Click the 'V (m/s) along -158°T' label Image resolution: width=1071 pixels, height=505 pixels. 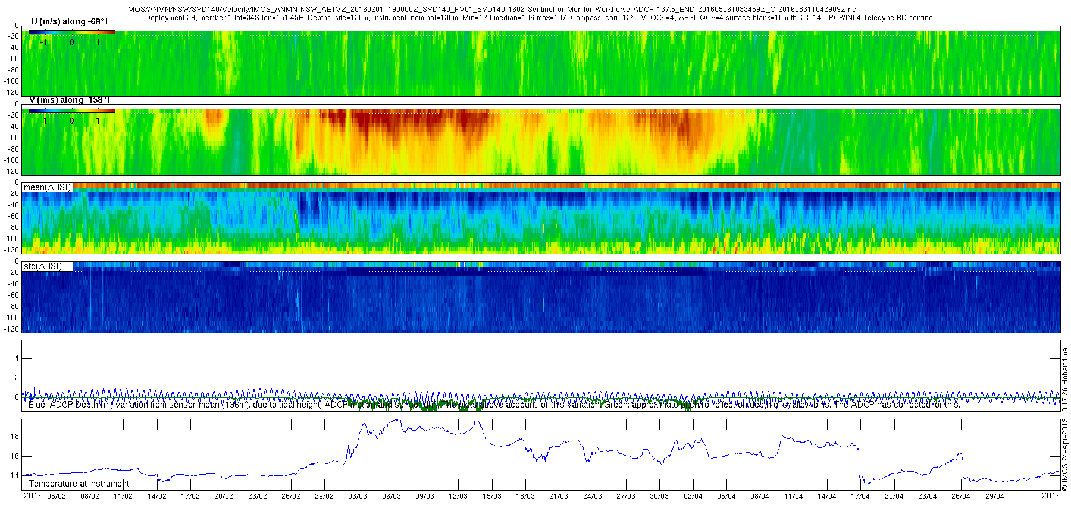70,100
